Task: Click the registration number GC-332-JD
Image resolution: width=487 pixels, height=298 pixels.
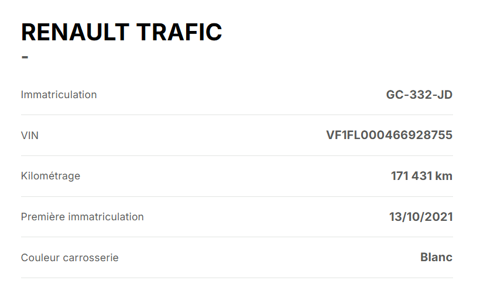Action: (x=419, y=95)
